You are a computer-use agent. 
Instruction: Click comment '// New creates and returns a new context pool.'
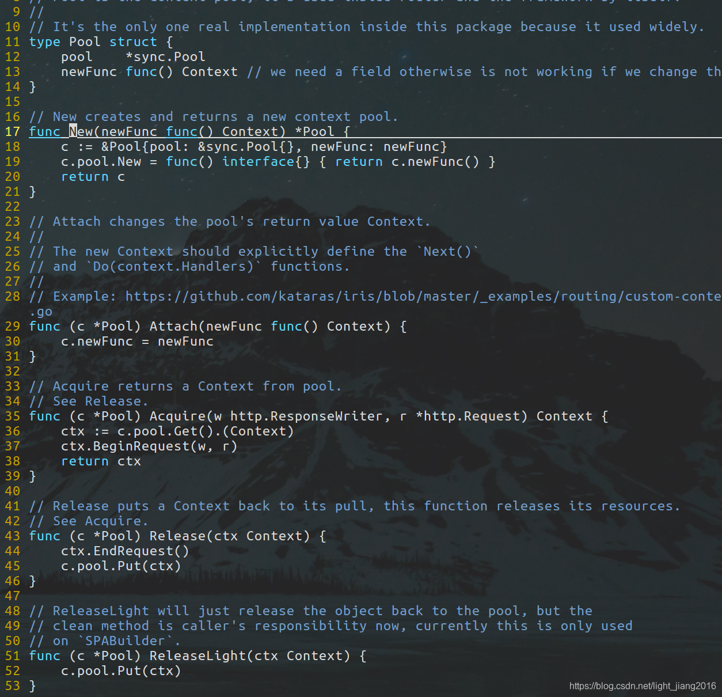click(214, 116)
